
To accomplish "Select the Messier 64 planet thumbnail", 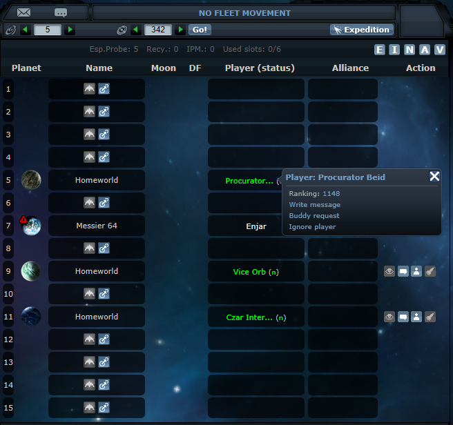I will pos(32,226).
